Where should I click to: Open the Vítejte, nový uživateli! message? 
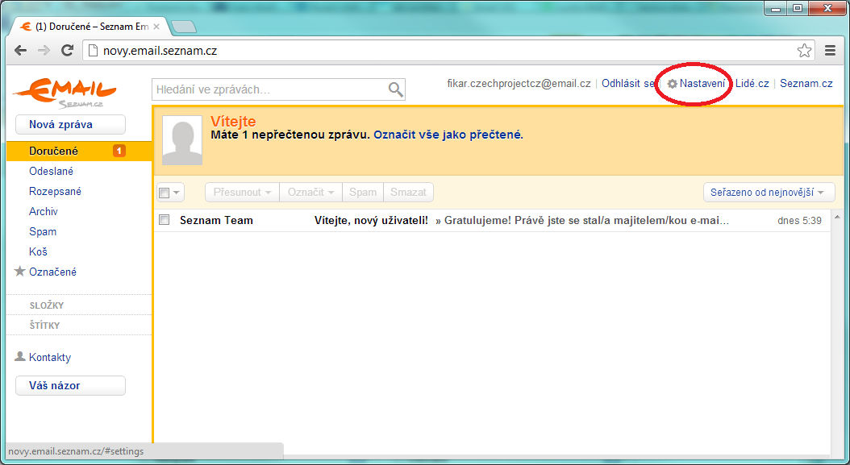point(371,221)
